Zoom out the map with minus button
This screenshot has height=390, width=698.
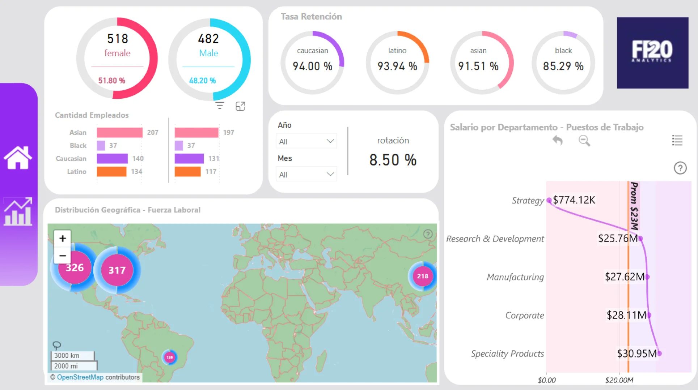[63, 256]
